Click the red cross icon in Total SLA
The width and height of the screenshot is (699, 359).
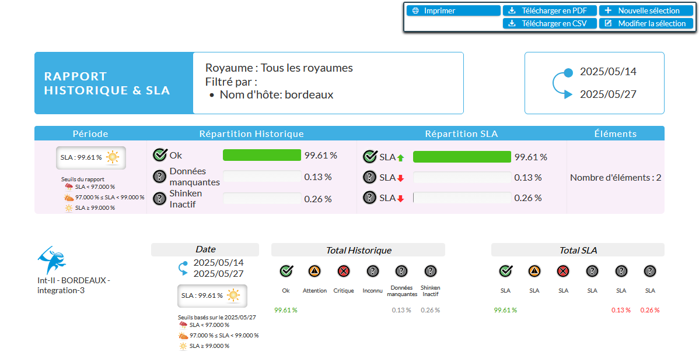pyautogui.click(x=564, y=271)
